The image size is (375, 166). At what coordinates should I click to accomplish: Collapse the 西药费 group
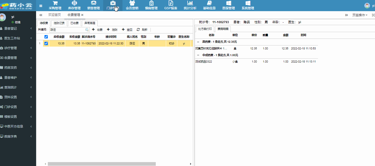[198, 42]
